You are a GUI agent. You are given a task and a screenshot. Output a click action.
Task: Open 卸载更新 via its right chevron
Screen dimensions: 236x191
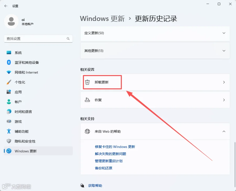click(224, 82)
